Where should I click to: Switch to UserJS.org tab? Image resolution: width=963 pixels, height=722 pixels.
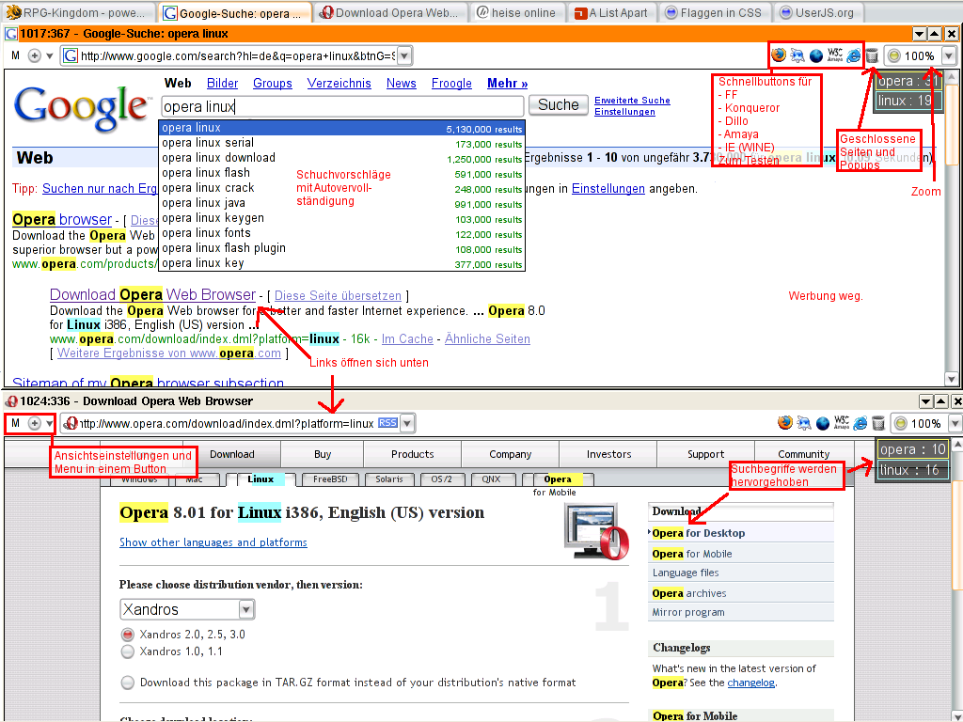(817, 13)
